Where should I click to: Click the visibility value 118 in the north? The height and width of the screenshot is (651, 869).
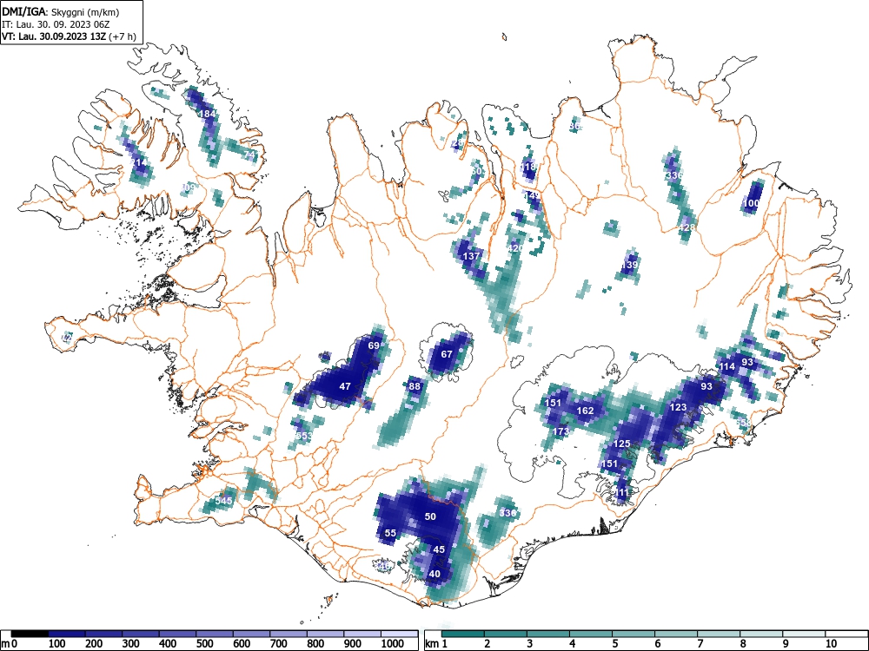click(x=528, y=167)
